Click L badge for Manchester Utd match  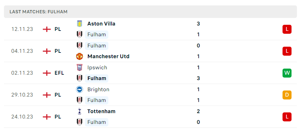(287, 51)
